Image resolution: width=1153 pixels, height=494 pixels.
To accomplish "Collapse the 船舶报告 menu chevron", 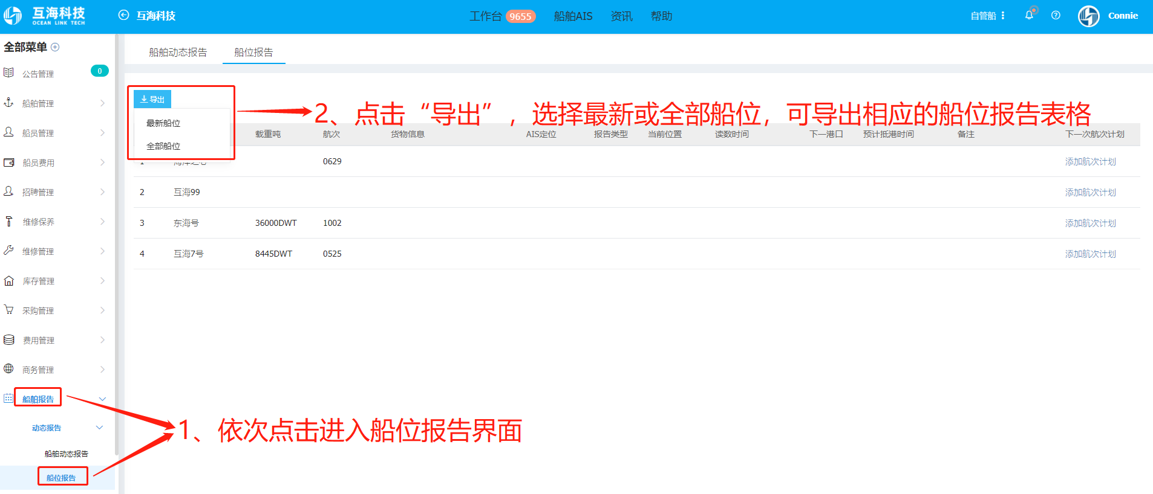I will 102,399.
